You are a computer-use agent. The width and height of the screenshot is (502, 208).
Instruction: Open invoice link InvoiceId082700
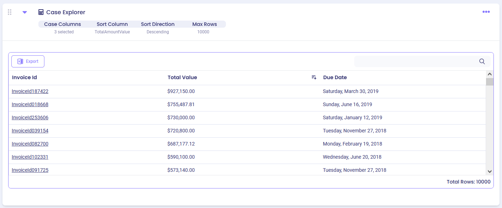tap(30, 144)
